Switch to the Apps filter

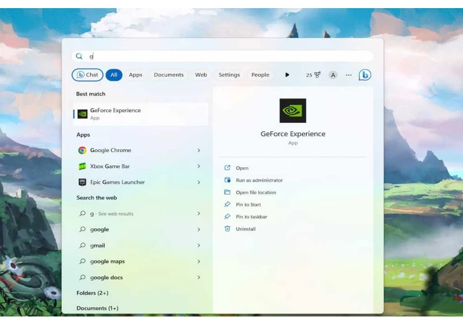pos(135,75)
